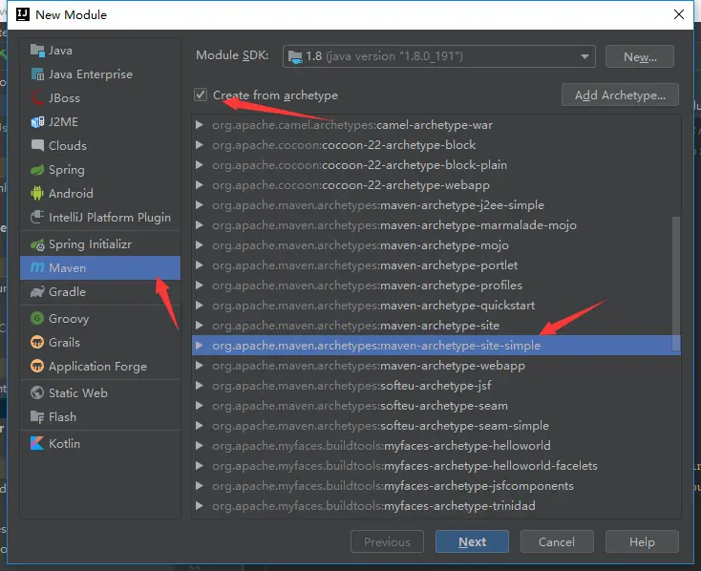Click the Next button
Viewport: 701px width, 571px height.
pos(472,541)
